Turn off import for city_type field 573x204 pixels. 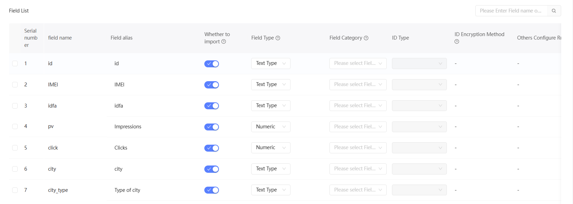point(211,190)
